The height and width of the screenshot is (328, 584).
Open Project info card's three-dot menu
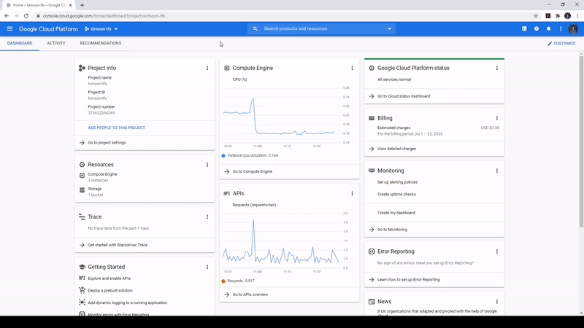pos(207,68)
